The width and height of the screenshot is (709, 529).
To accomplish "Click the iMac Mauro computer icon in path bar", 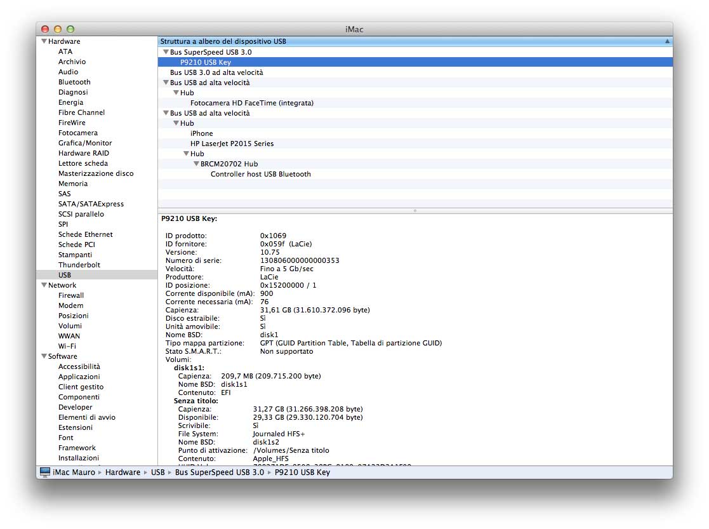I will 45,472.
